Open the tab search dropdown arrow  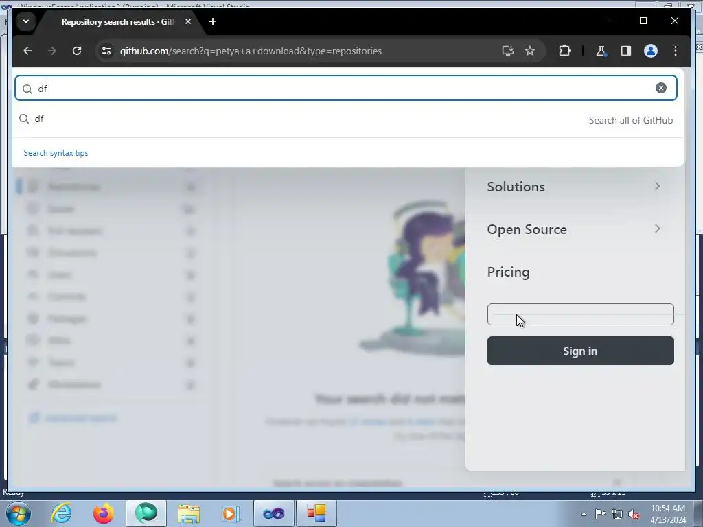tap(26, 21)
